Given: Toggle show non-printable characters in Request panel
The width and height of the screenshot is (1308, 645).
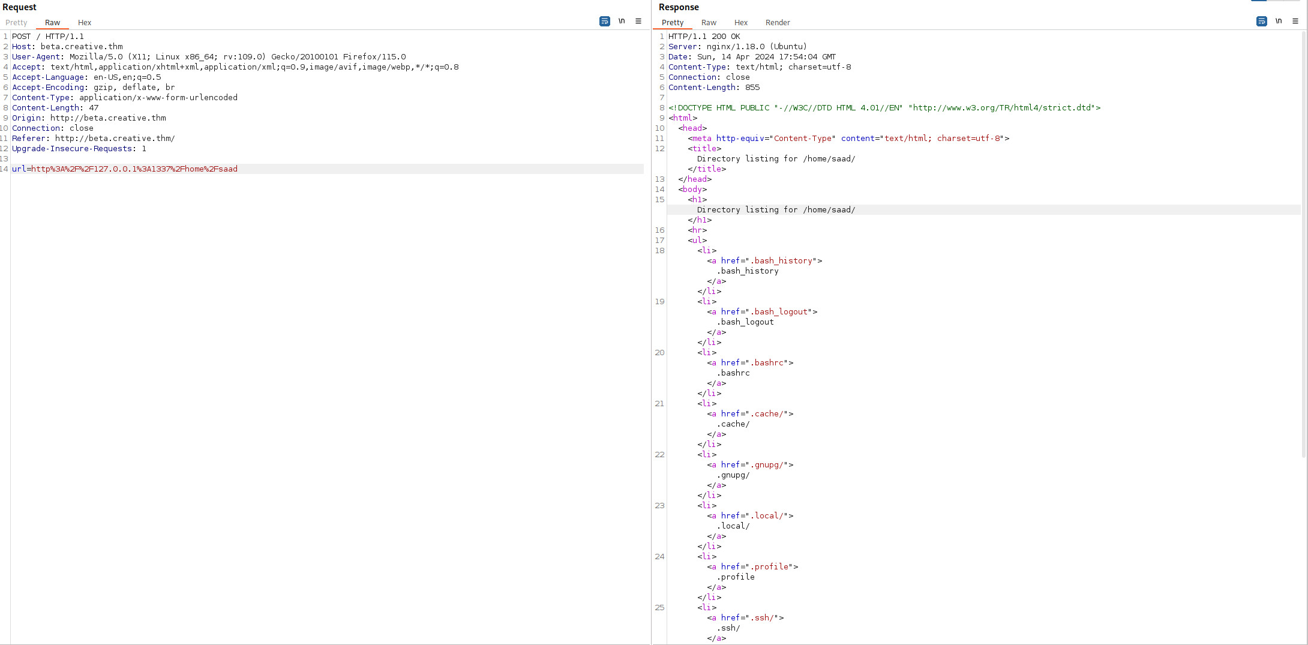Looking at the screenshot, I should pyautogui.click(x=622, y=21).
